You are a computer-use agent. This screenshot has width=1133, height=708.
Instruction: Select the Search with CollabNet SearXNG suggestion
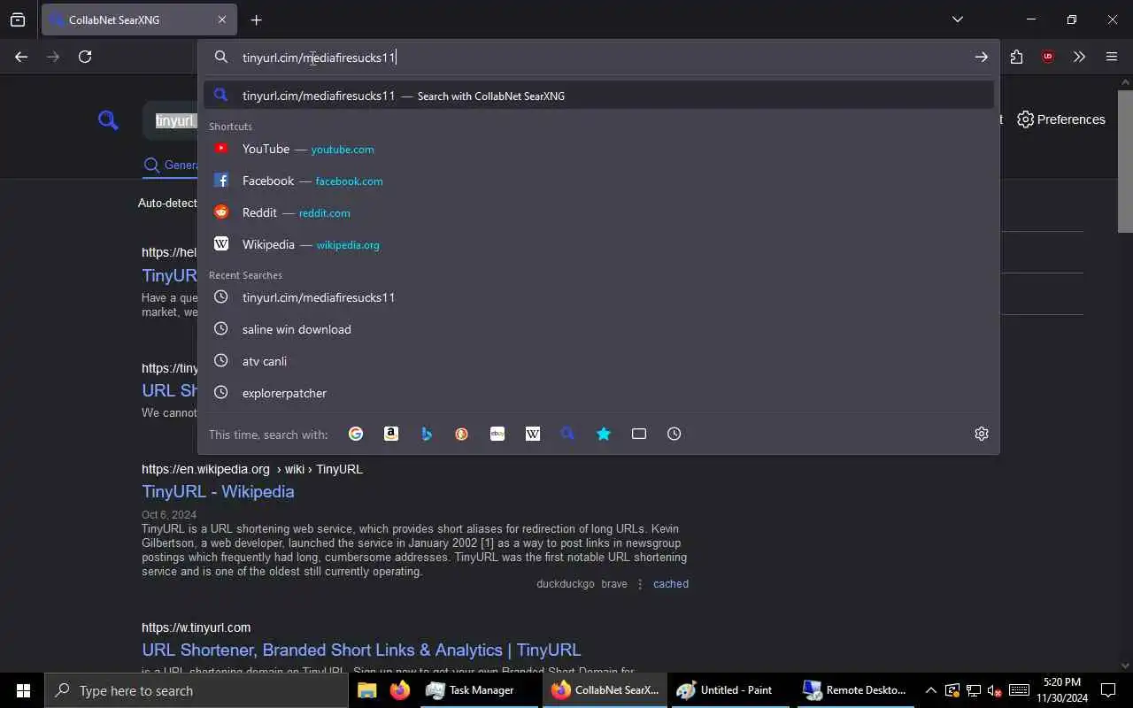coord(598,96)
